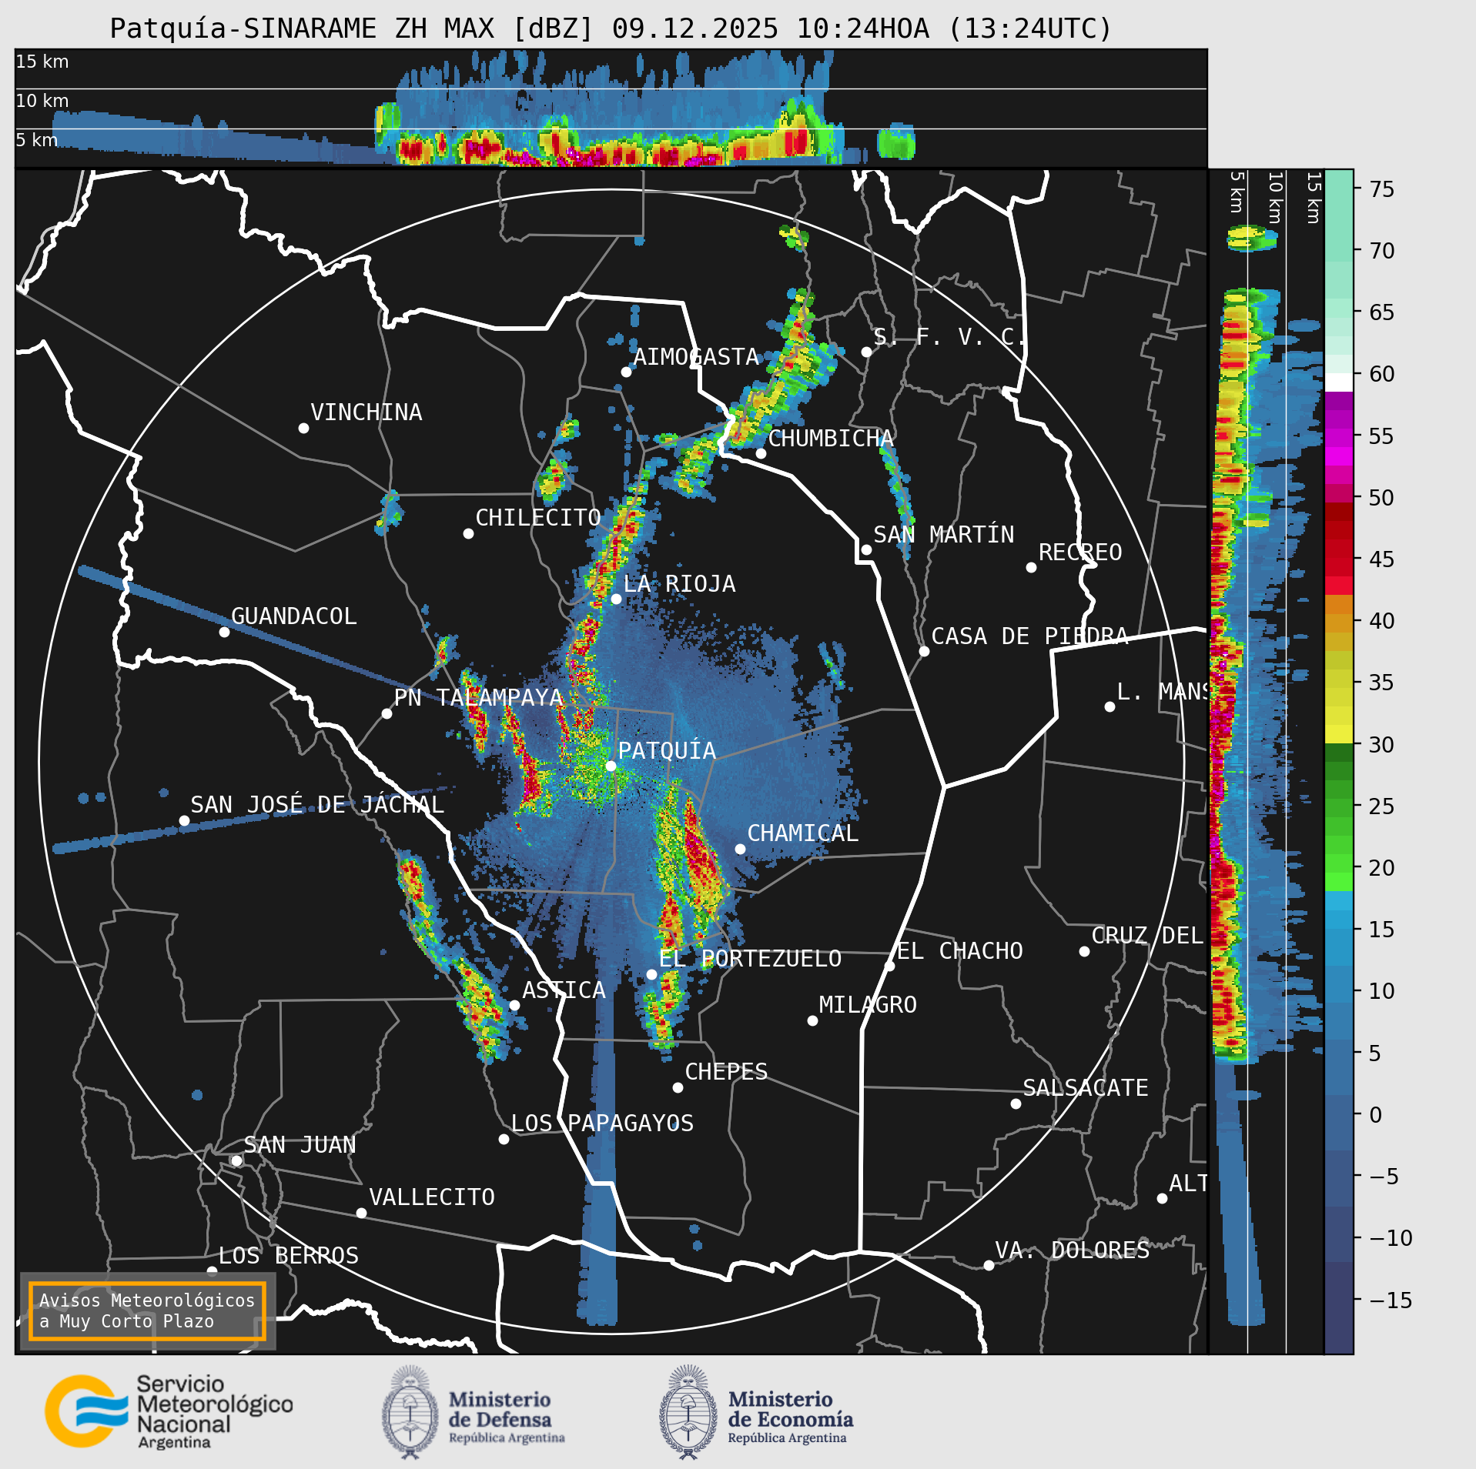1476x1469 pixels.
Task: Click the LA RIOJA label on the map
Action: tap(679, 584)
